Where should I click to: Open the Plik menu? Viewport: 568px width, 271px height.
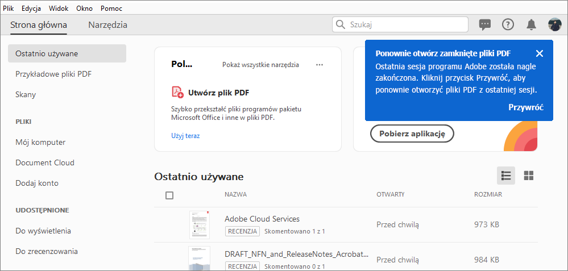(9, 9)
